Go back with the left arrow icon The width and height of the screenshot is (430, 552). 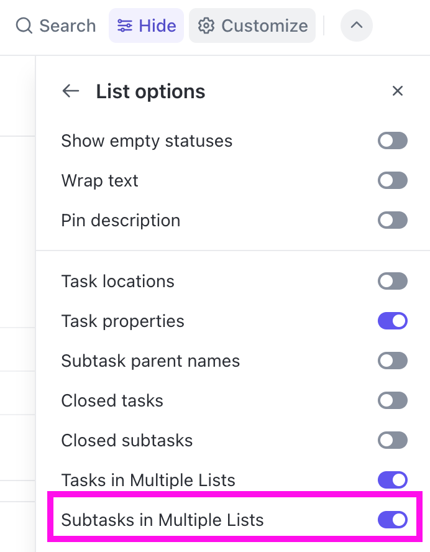(x=71, y=91)
